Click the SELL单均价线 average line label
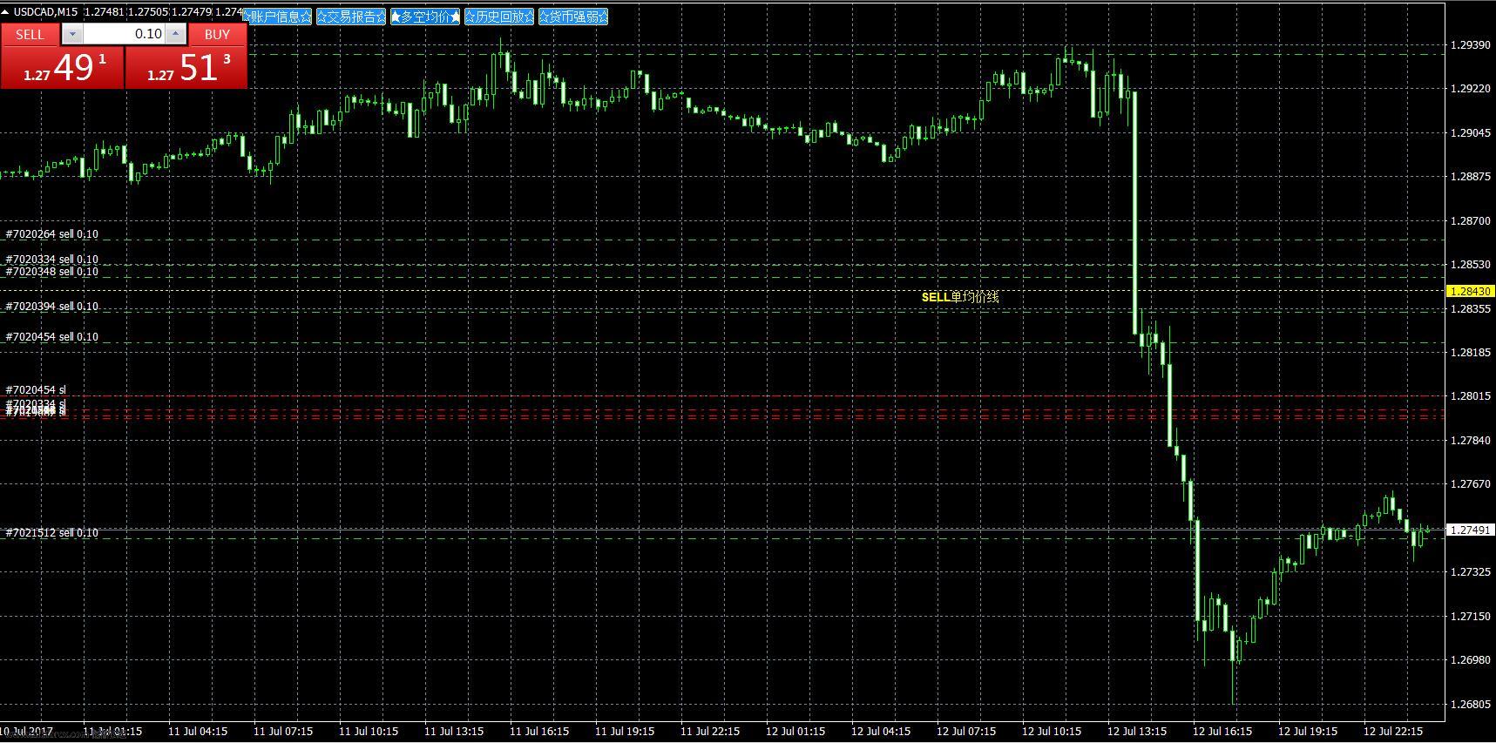The width and height of the screenshot is (1496, 743). coord(960,297)
